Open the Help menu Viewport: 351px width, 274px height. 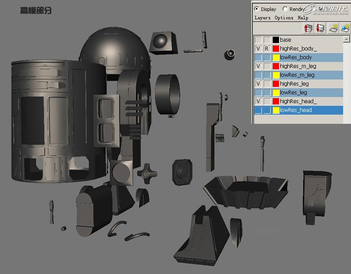point(303,18)
